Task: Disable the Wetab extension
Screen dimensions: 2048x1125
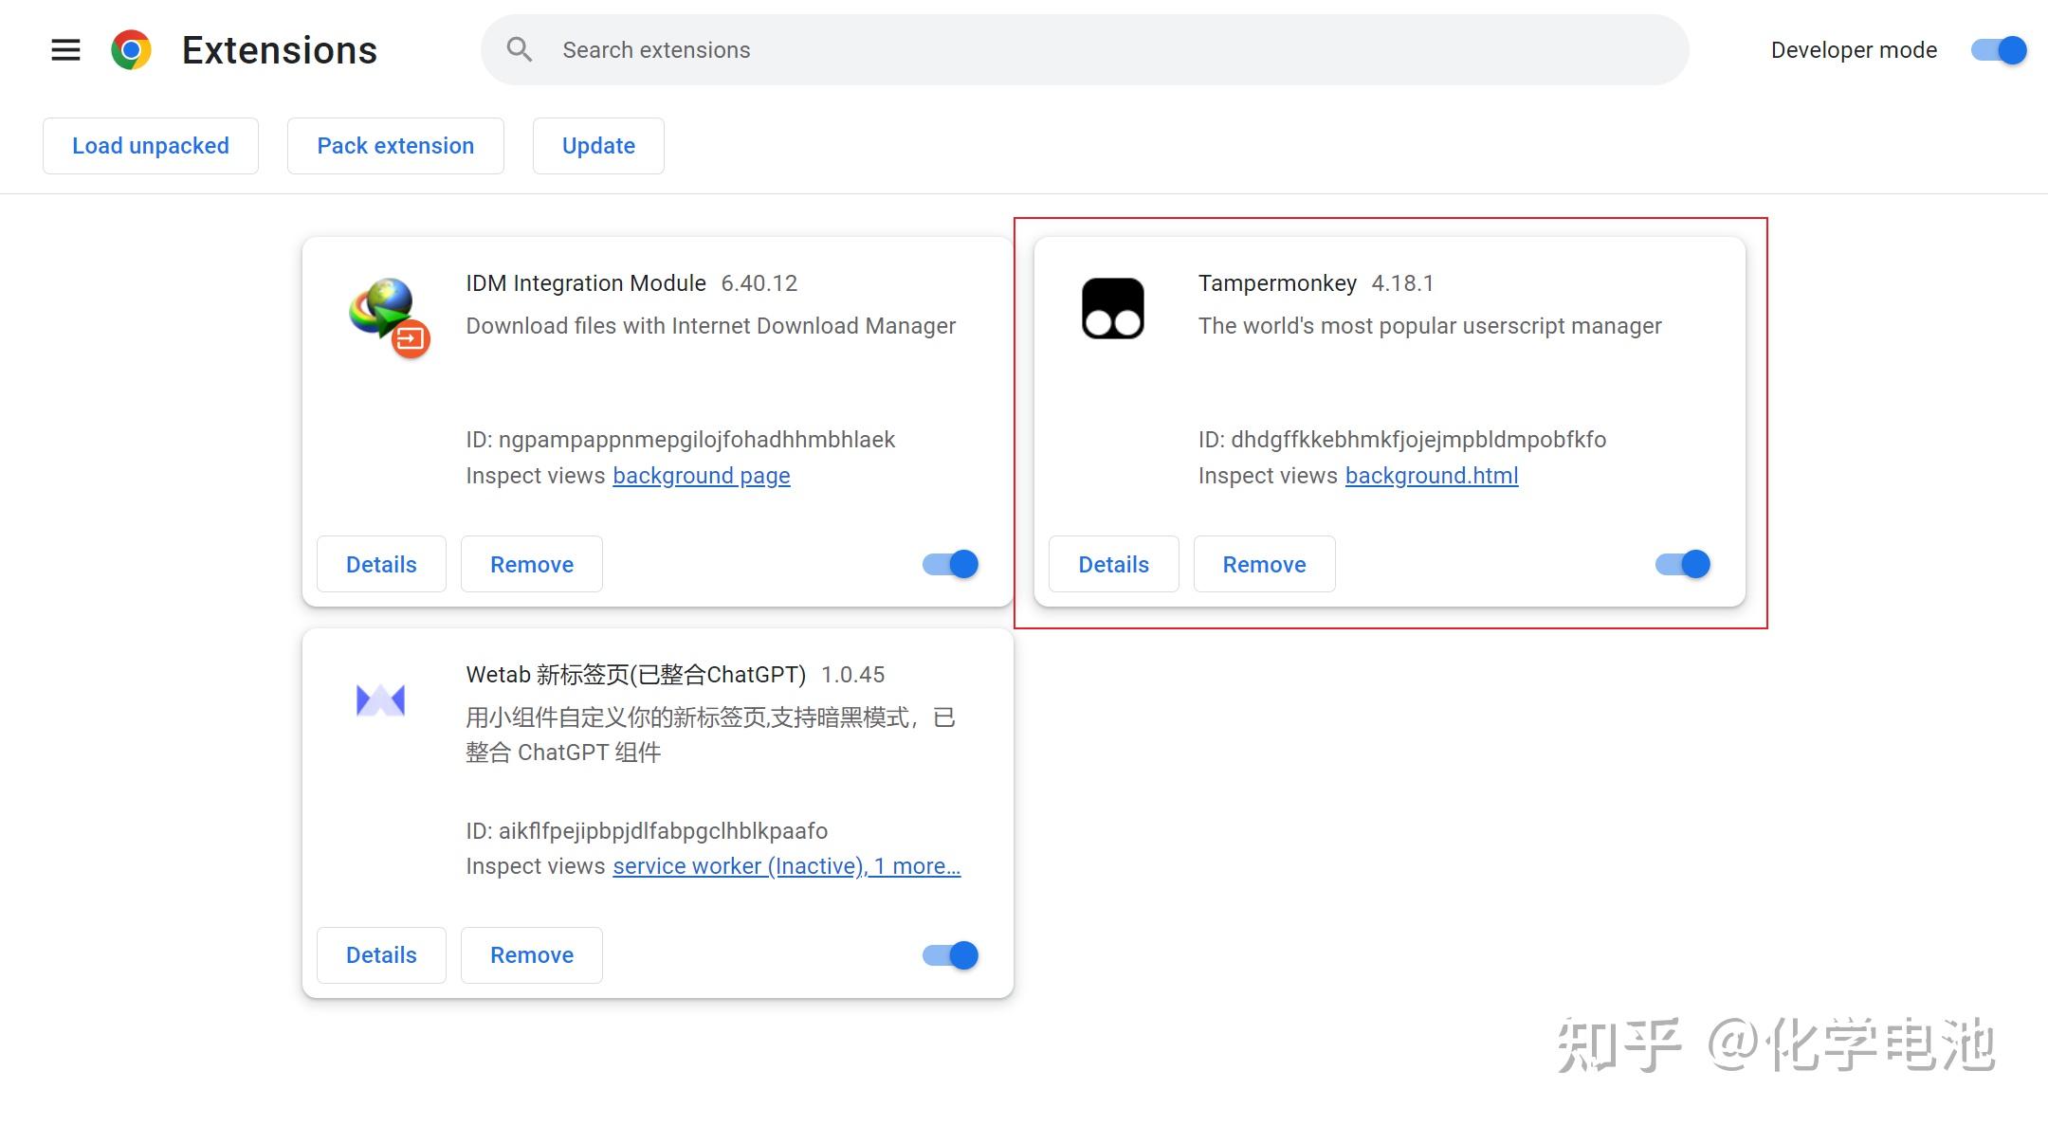Action: coord(950,955)
